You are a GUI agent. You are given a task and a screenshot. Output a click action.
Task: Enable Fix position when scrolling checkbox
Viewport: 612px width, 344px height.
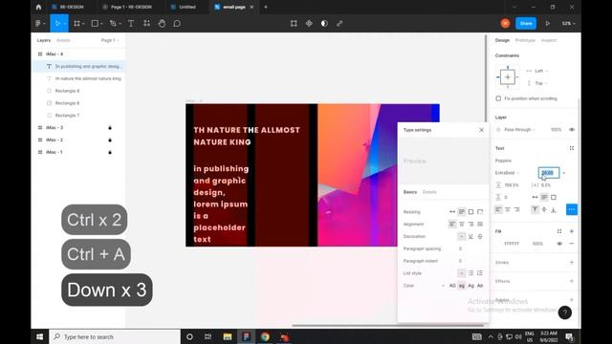click(x=498, y=98)
